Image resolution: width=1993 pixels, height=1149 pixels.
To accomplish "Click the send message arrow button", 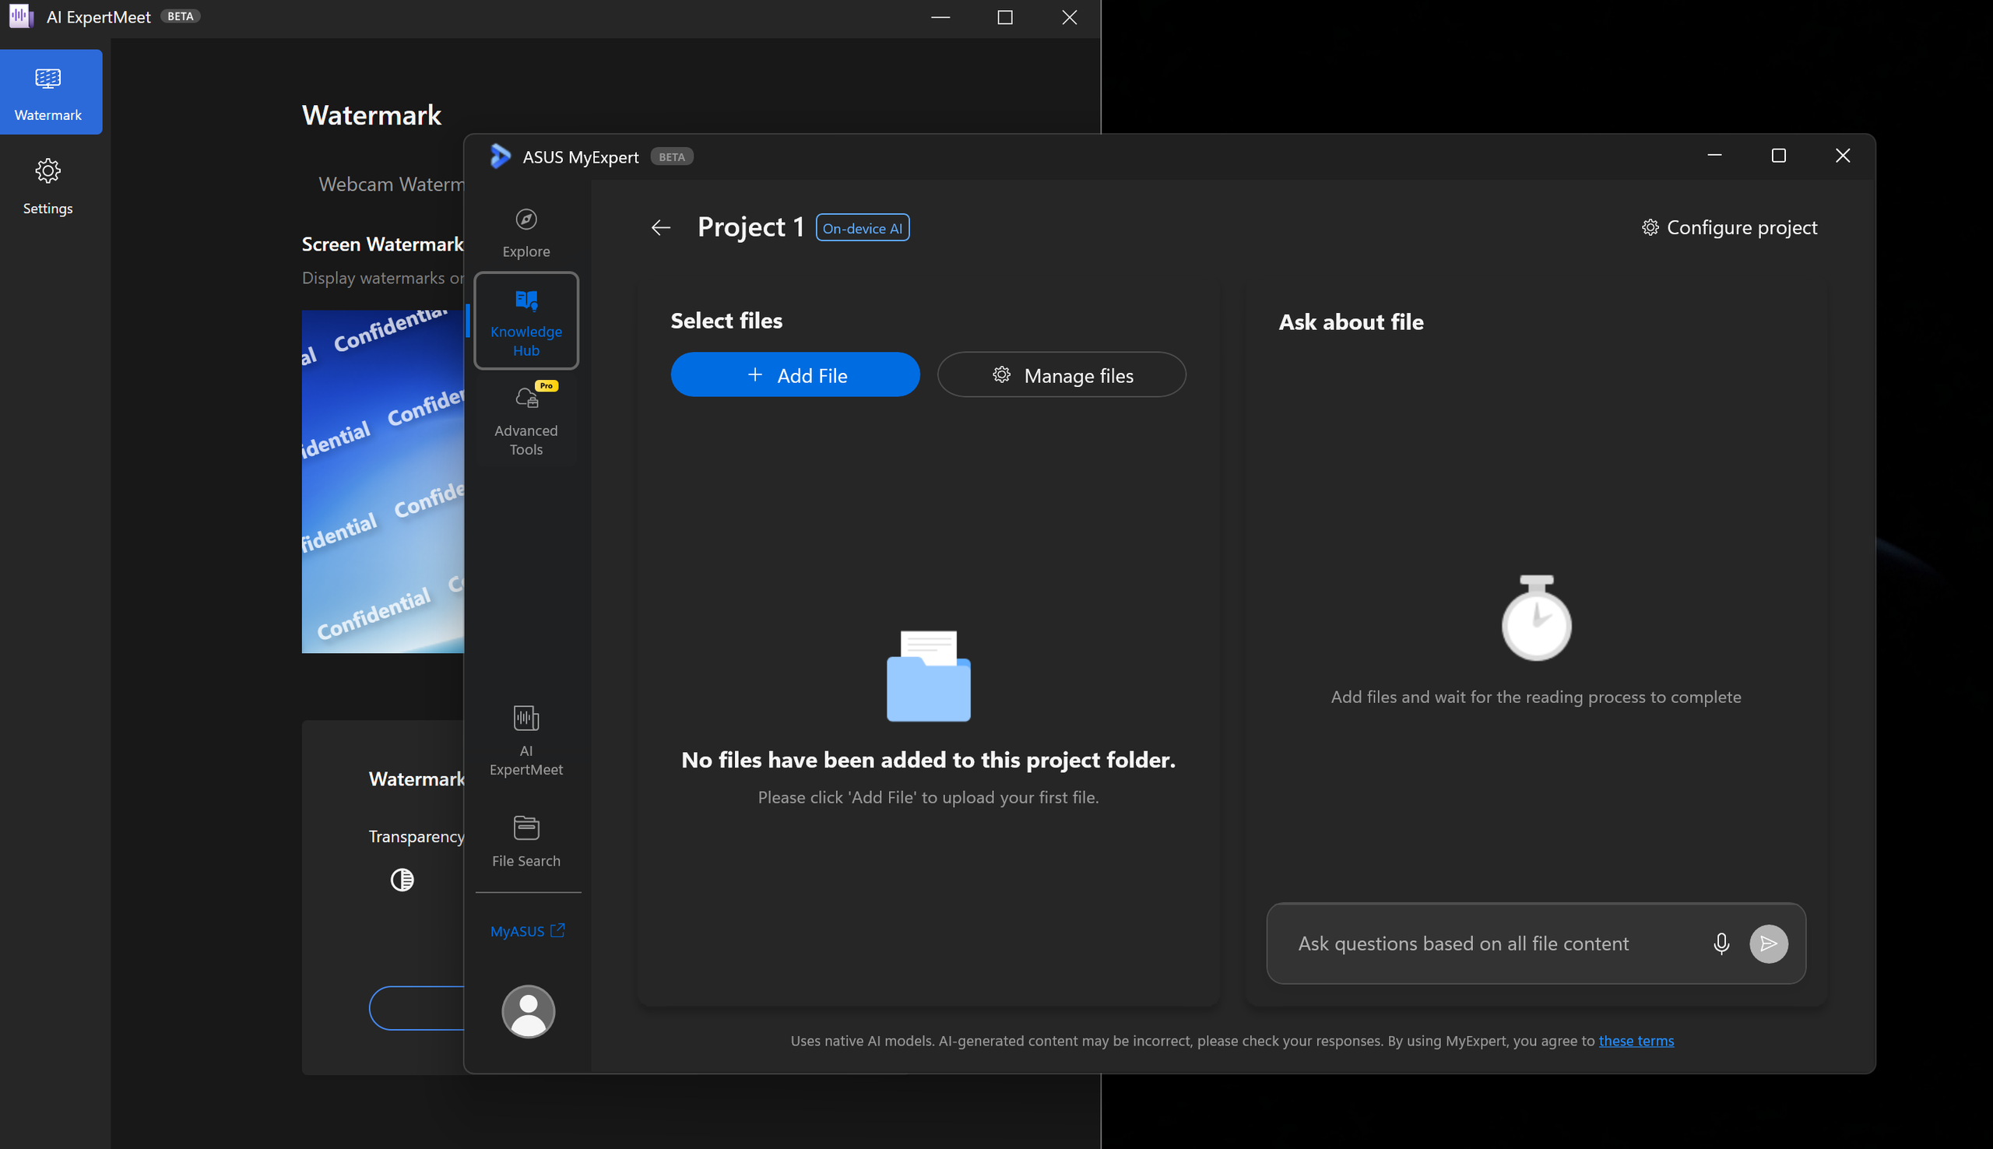I will (x=1769, y=943).
